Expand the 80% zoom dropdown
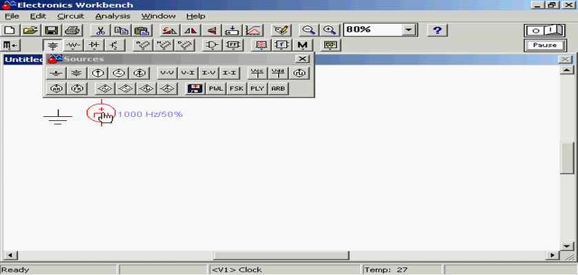Viewport: 578px width, 275px height. point(410,30)
